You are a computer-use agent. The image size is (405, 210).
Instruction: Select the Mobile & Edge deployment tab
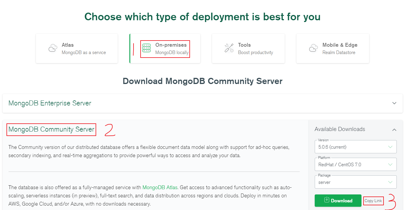333,48
